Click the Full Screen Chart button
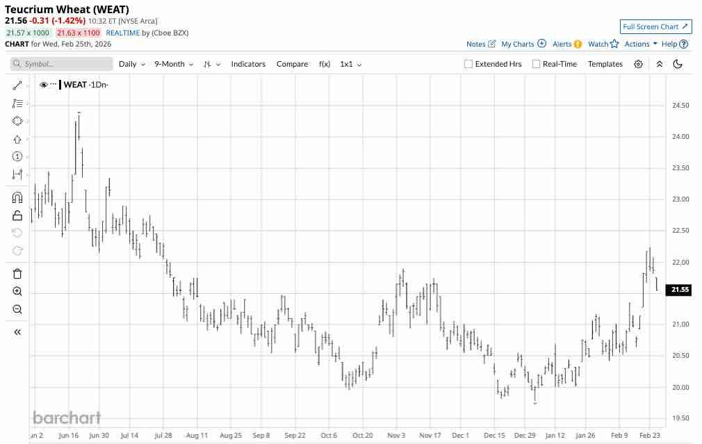This screenshot has height=444, width=702. 655,27
